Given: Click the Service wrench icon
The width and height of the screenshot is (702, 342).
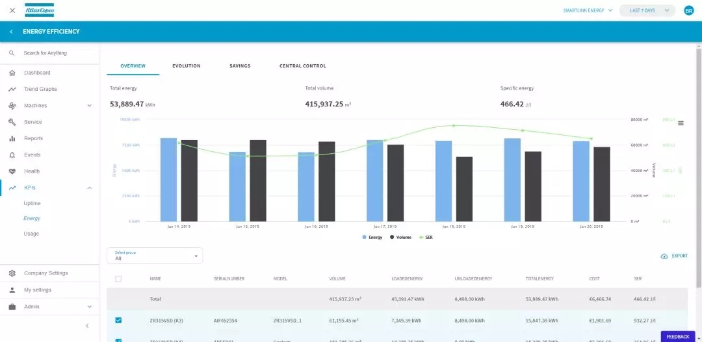Looking at the screenshot, I should coord(12,122).
